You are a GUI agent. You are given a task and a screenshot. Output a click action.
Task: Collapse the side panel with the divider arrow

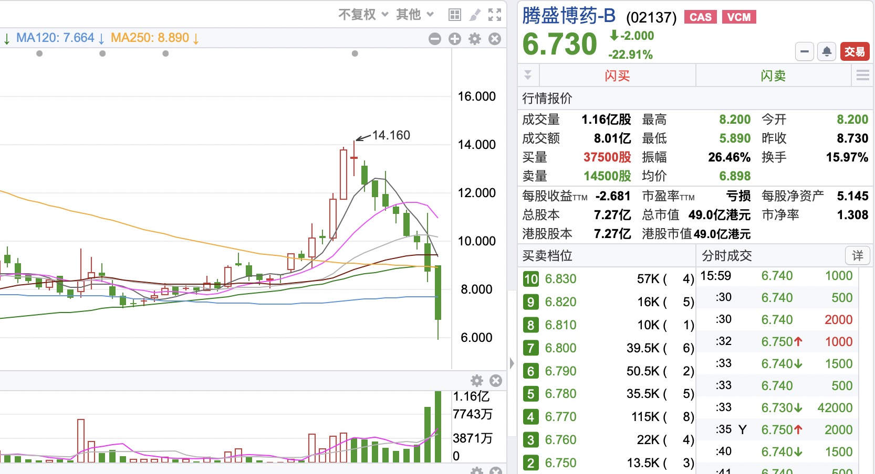(512, 363)
